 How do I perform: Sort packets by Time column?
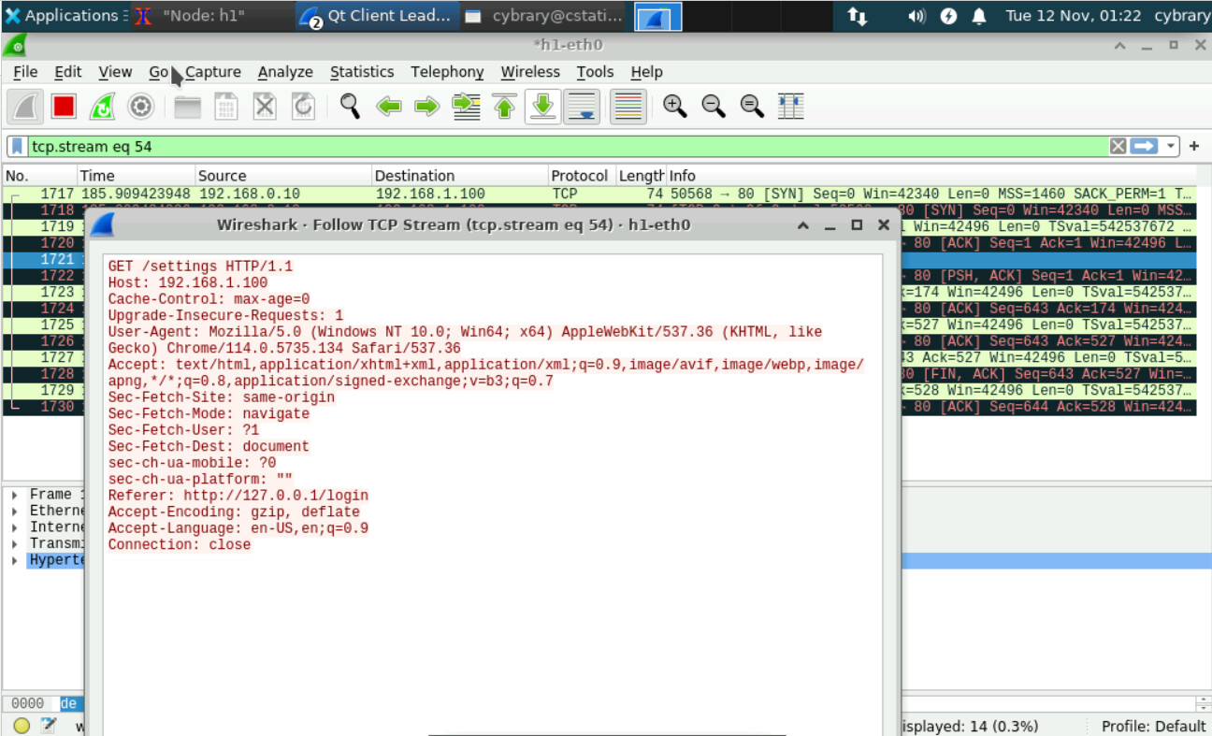(x=136, y=176)
